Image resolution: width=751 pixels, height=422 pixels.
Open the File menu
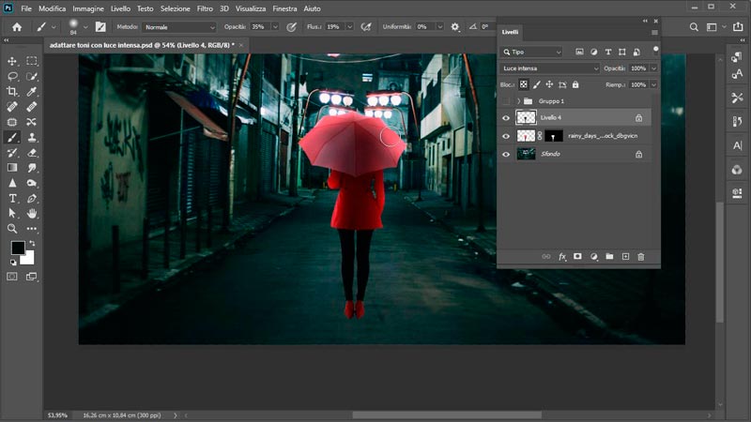click(26, 8)
